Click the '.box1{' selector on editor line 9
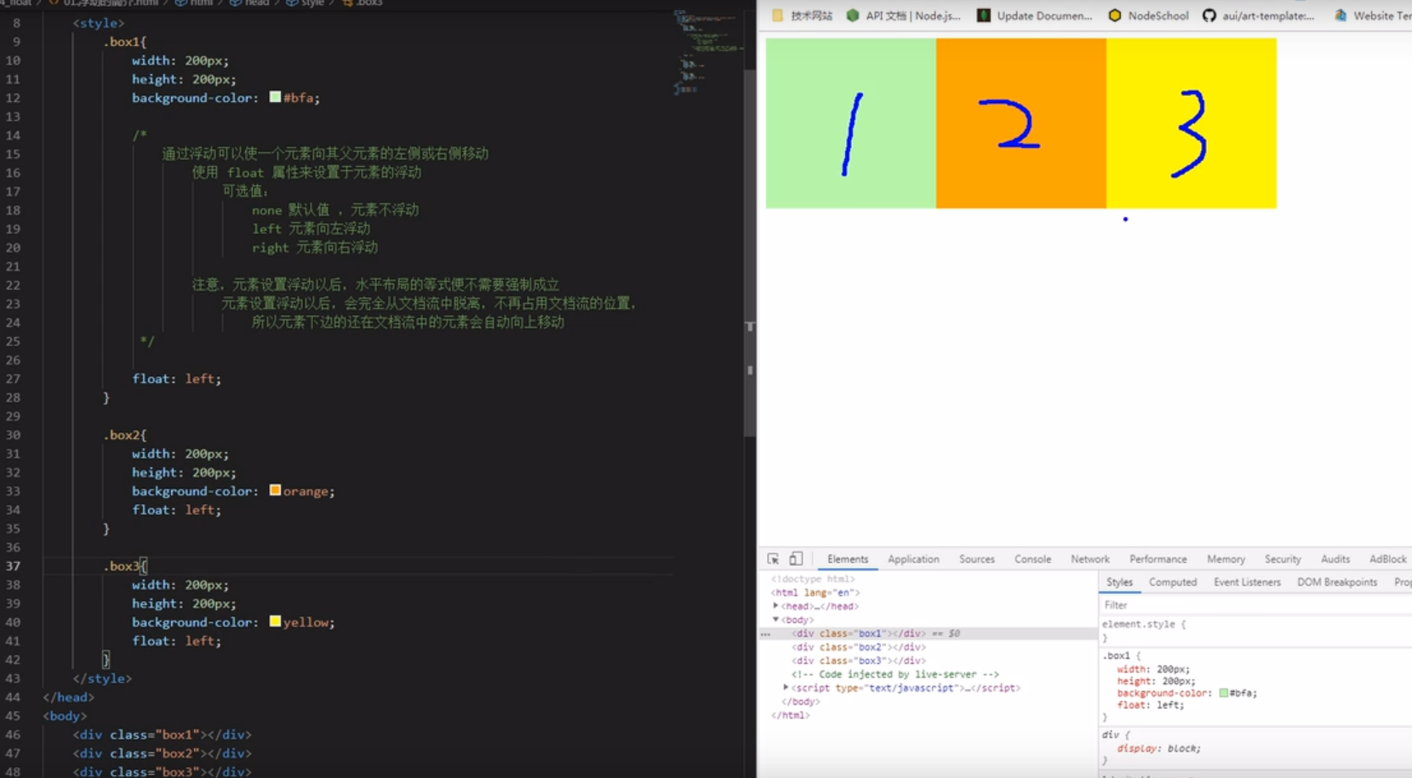This screenshot has height=778, width=1412. (x=124, y=42)
